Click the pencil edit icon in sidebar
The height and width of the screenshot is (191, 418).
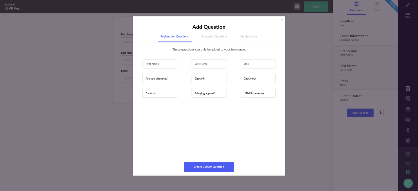pos(408,5)
